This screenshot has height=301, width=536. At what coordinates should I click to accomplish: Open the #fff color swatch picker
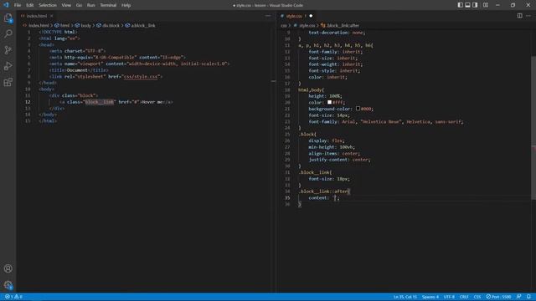point(329,102)
